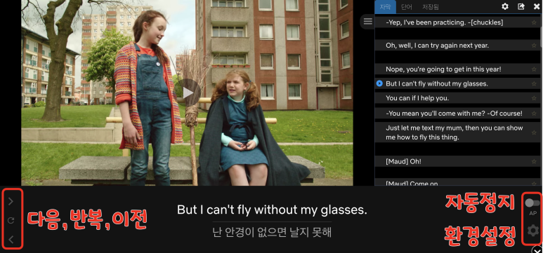Repeat the current subtitle line
Screen dimensions: 543x253
pos(11,221)
